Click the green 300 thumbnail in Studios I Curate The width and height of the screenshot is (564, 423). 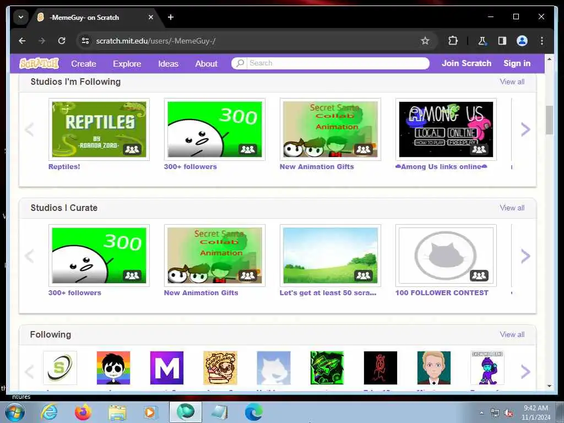pyautogui.click(x=99, y=256)
